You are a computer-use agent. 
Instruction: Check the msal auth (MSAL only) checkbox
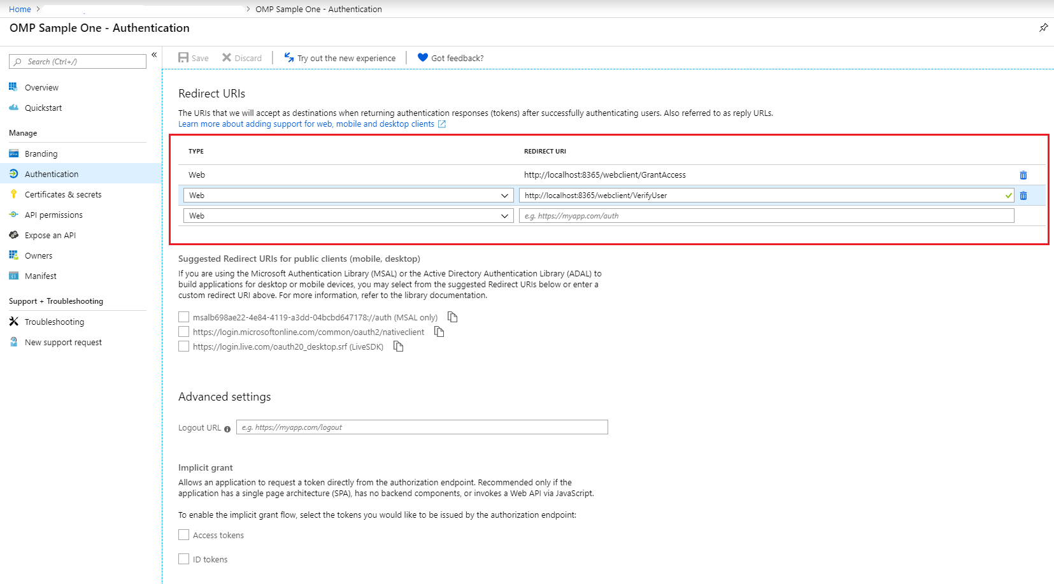(x=184, y=317)
